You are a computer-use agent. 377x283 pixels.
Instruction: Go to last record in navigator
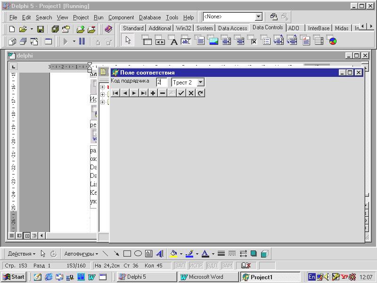pyautogui.click(x=144, y=93)
